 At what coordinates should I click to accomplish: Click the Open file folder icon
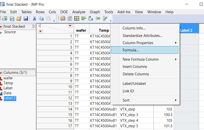(x=19, y=18)
